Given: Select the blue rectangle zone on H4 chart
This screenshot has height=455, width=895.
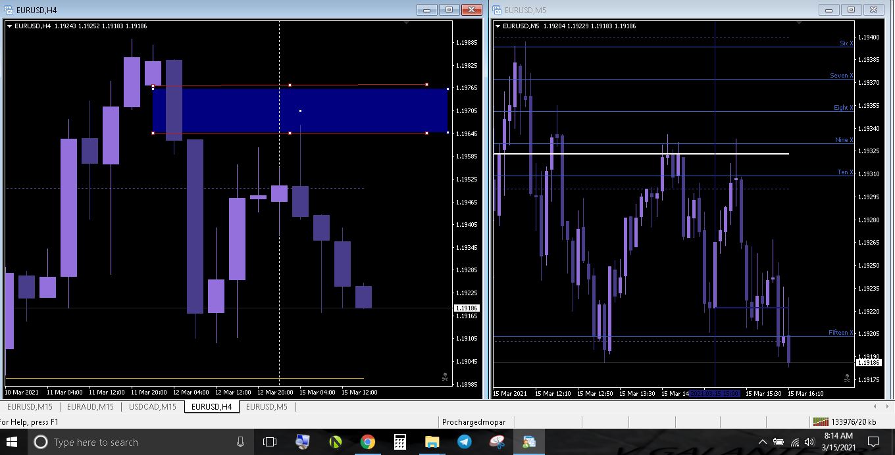Looking at the screenshot, I should click(300, 111).
